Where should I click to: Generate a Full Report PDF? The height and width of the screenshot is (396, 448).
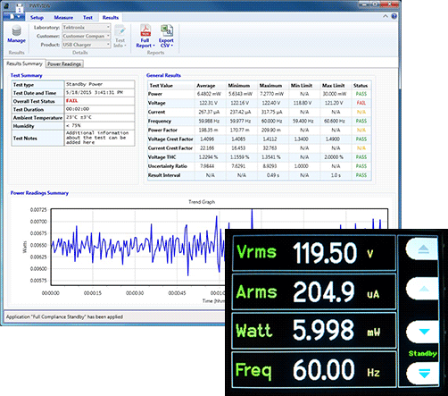[x=145, y=36]
